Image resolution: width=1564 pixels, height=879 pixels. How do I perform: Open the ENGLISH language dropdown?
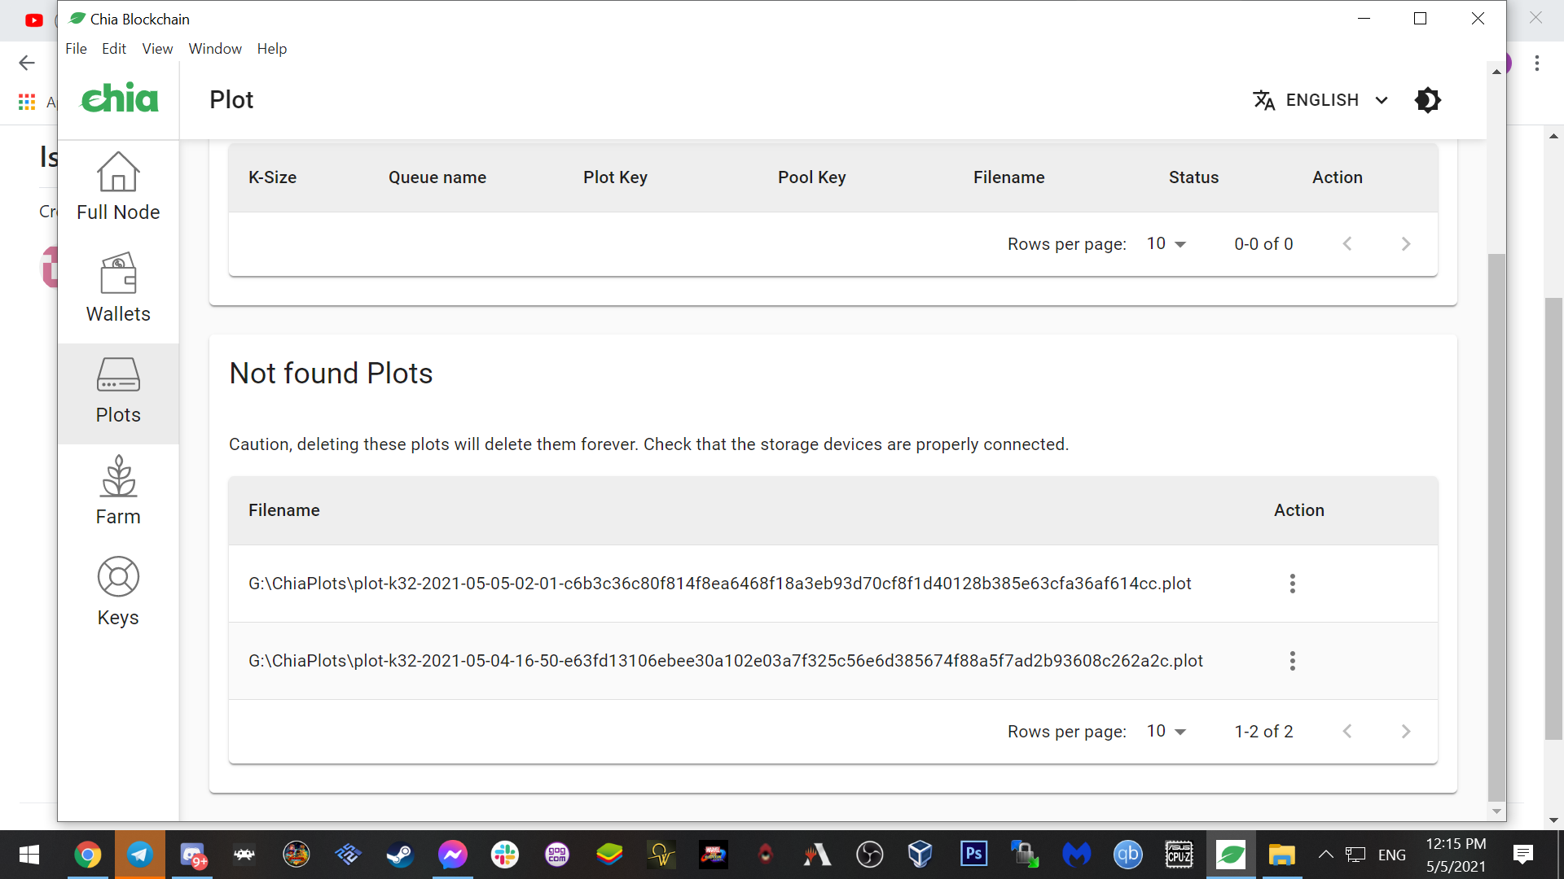click(x=1320, y=100)
